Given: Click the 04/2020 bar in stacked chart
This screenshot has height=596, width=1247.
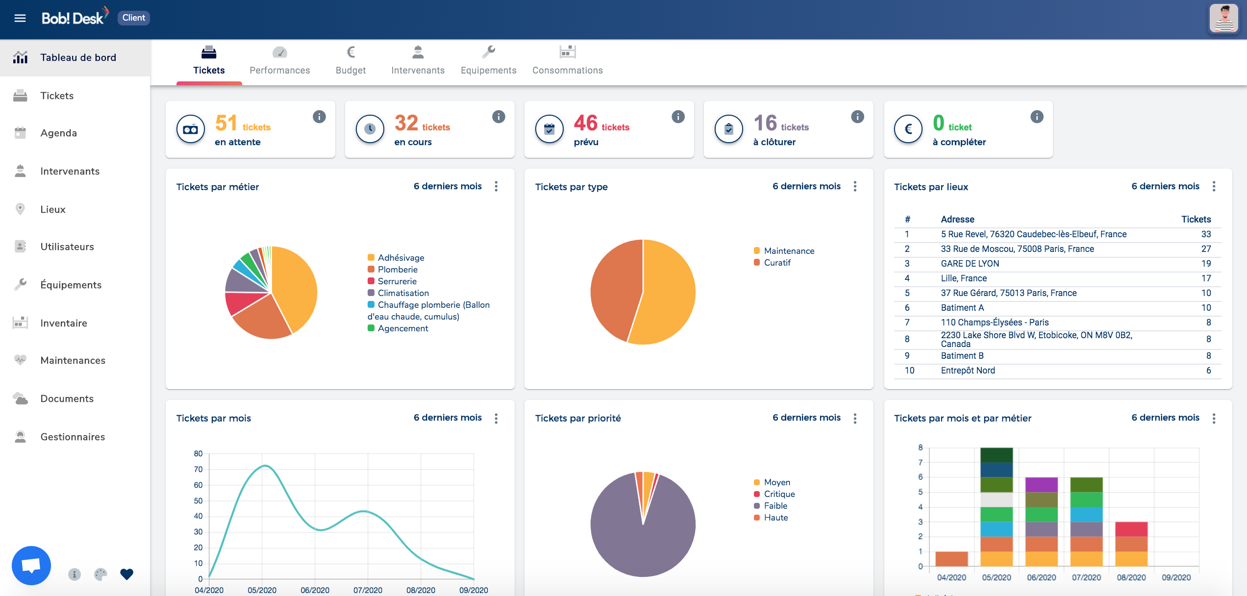Looking at the screenshot, I should click(951, 559).
